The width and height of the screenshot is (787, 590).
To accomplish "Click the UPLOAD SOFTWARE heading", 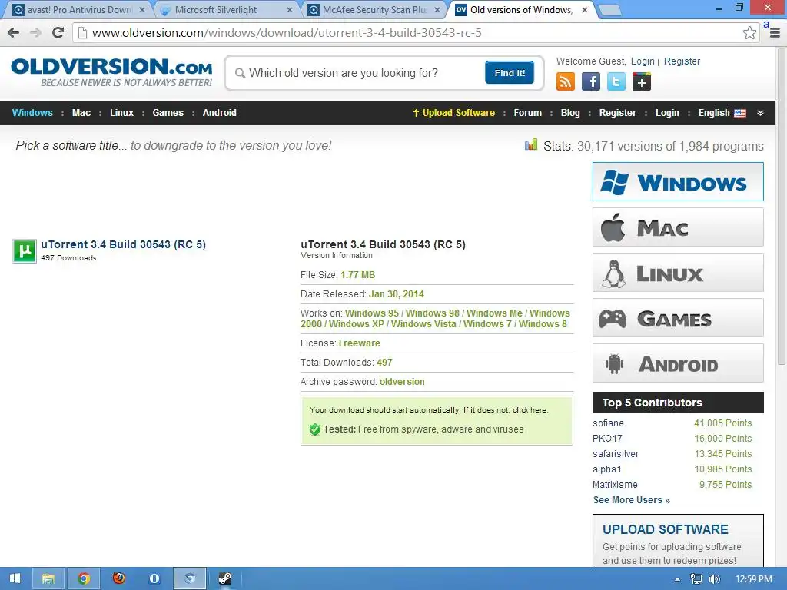I will pyautogui.click(x=665, y=529).
